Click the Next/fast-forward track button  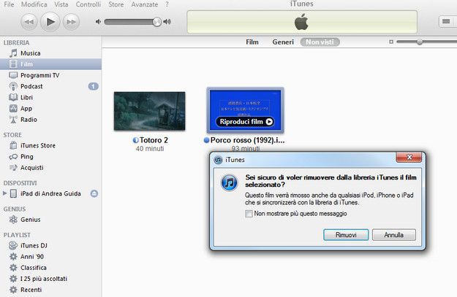(72, 22)
